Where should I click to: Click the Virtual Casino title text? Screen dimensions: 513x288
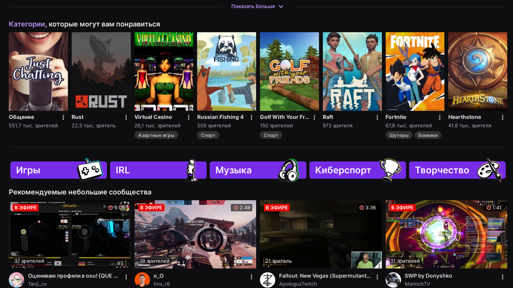pyautogui.click(x=153, y=117)
